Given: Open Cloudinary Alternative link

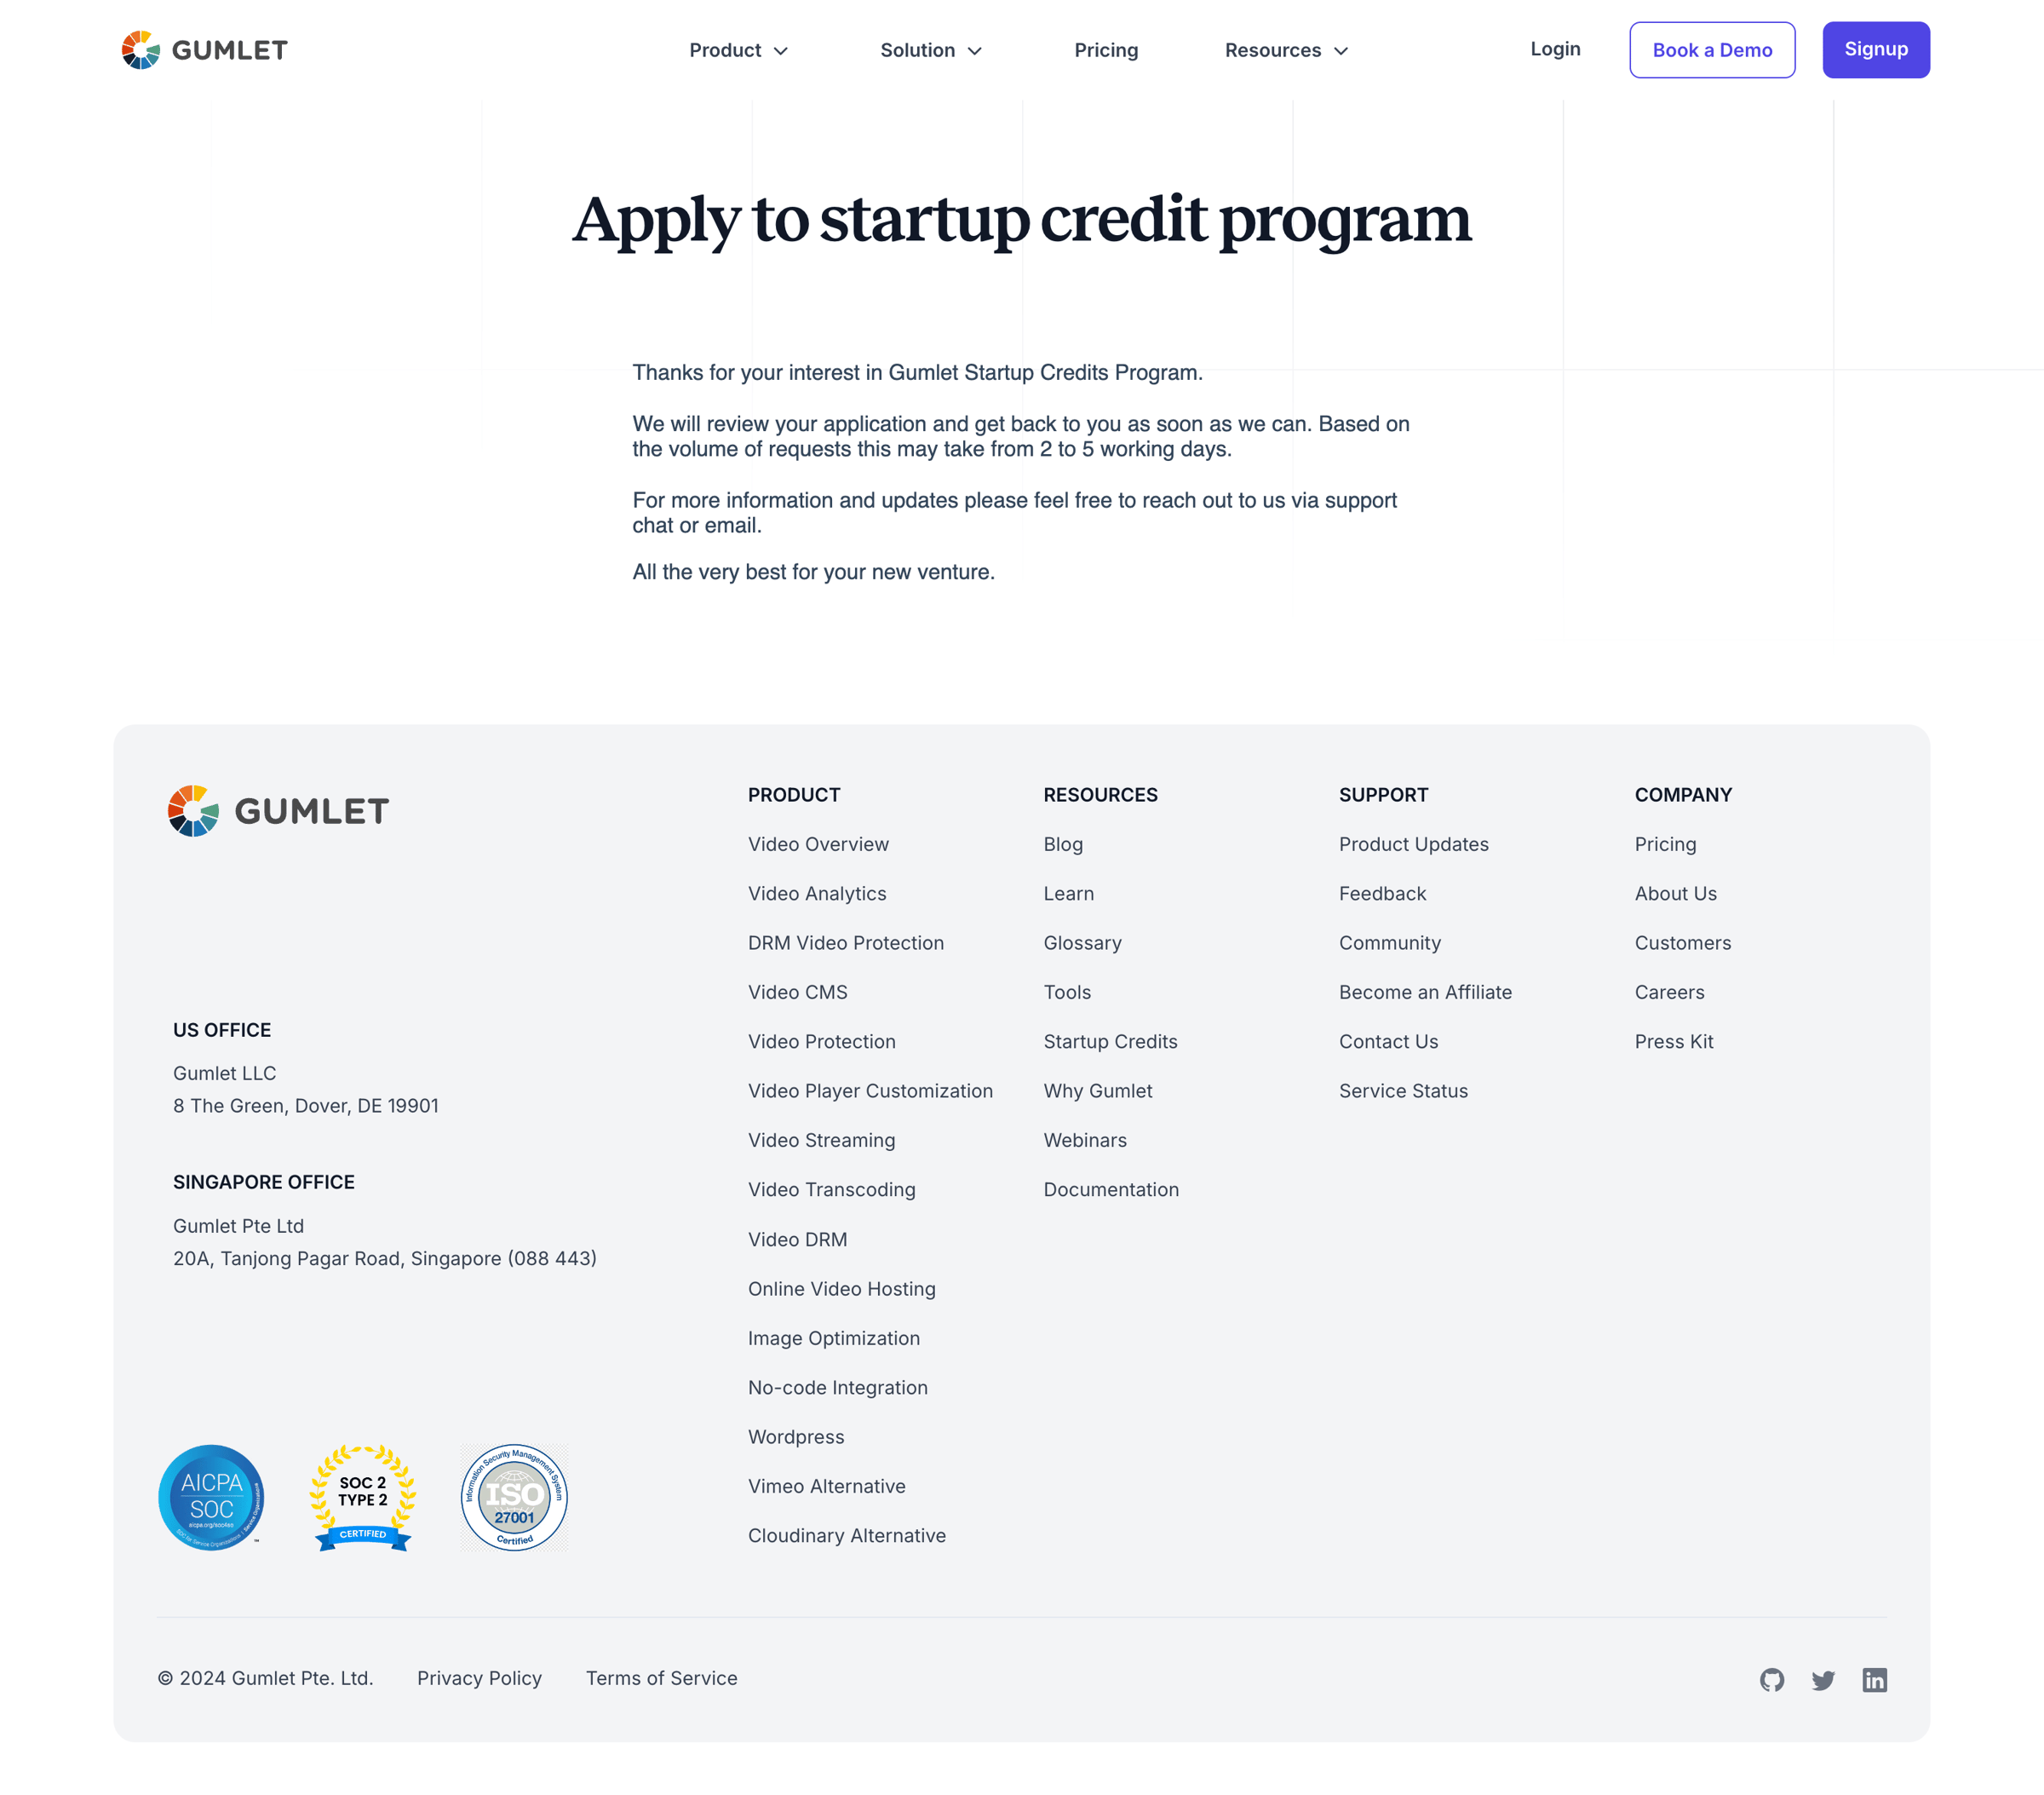Looking at the screenshot, I should 846,1535.
